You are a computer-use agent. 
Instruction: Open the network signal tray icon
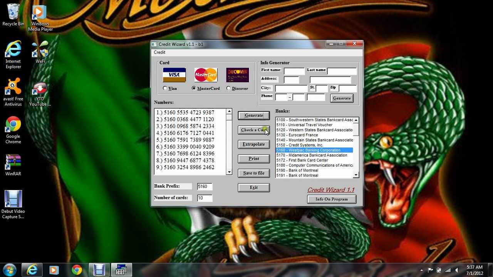click(x=448, y=270)
